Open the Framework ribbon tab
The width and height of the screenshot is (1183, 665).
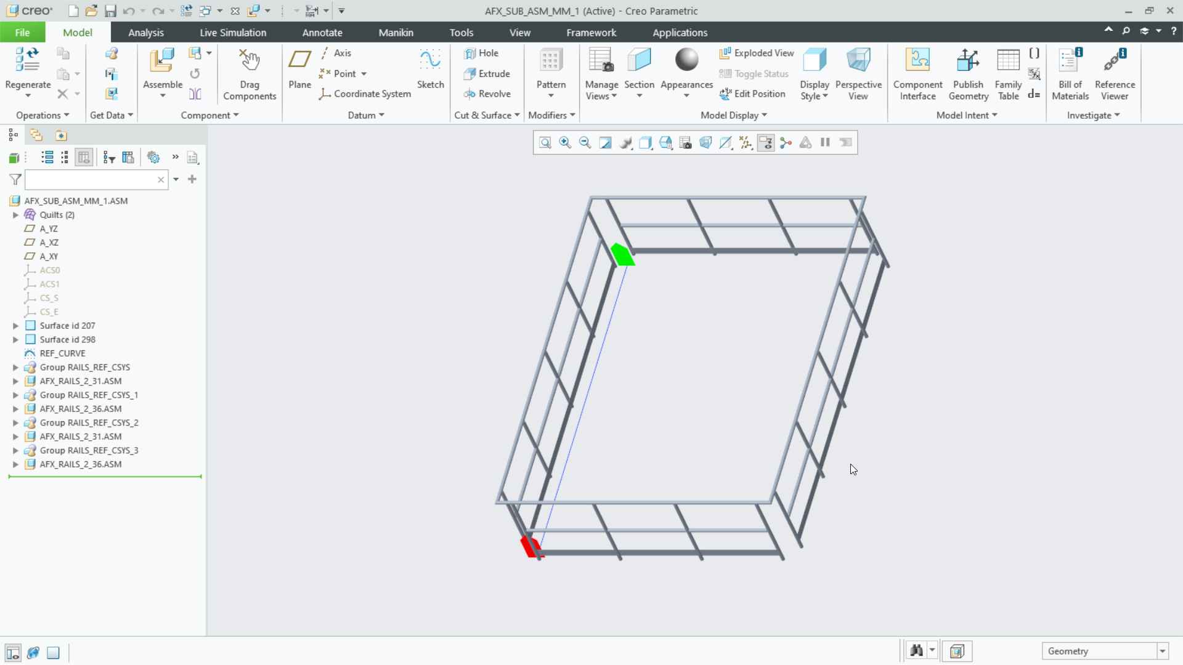pyautogui.click(x=591, y=33)
